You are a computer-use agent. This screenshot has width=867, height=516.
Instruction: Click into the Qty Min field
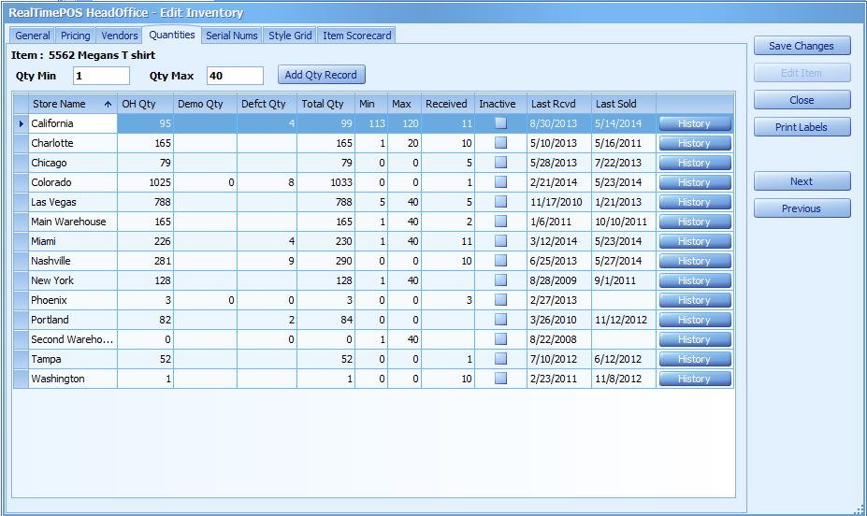[101, 76]
